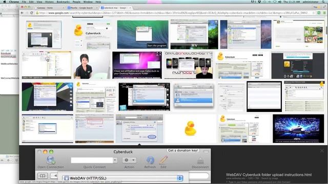
Task: Open the dark-themed webpage thumbnail in second row
Action: (298, 65)
